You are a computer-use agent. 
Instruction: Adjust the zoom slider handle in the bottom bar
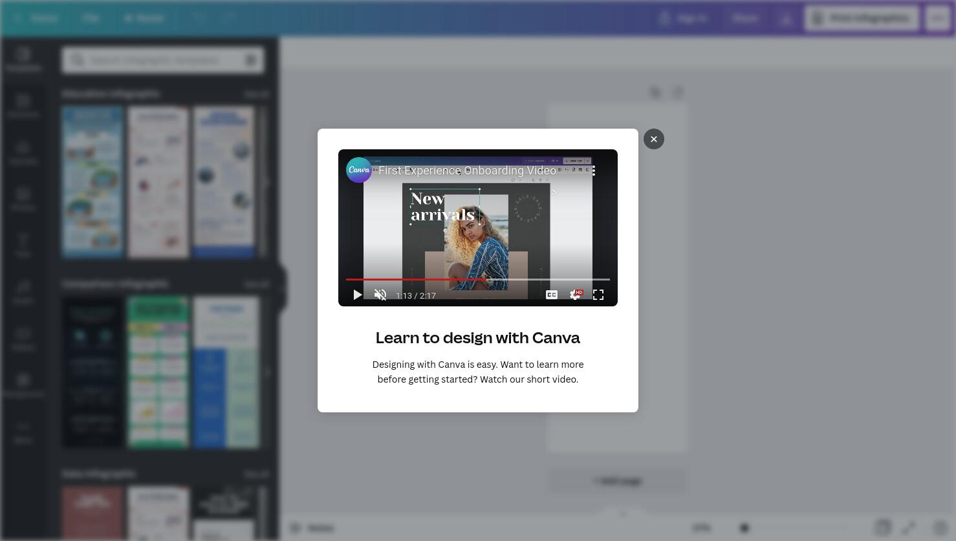[x=744, y=528]
